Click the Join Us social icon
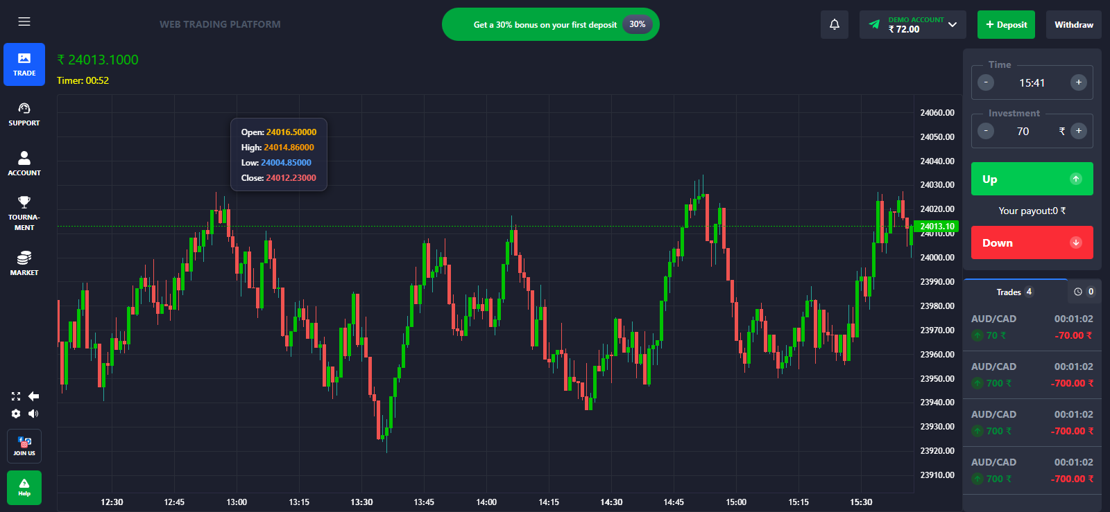Viewport: 1110px width, 512px height. point(24,446)
